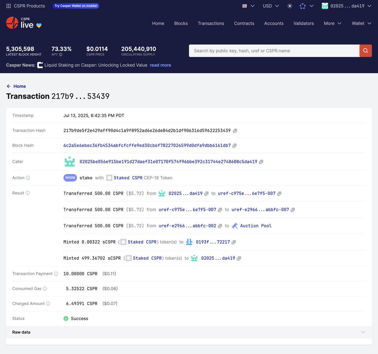Open the language flag dropdown
378x354 pixels.
tap(248, 6)
